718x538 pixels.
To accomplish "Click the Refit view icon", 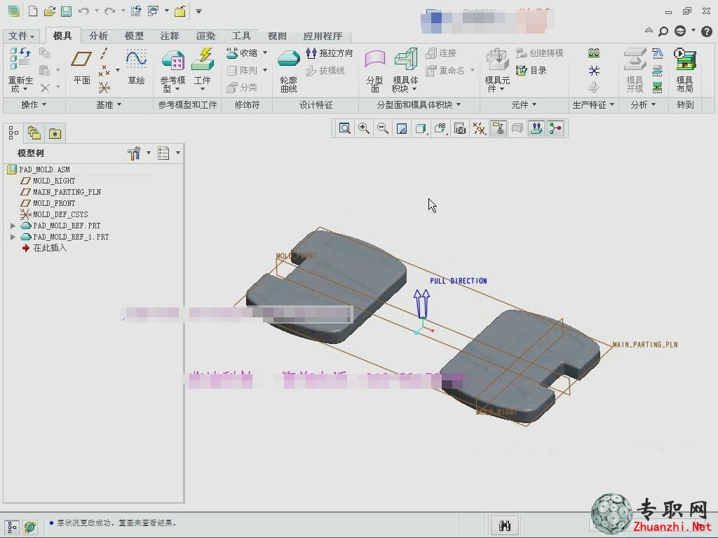I will pyautogui.click(x=344, y=129).
